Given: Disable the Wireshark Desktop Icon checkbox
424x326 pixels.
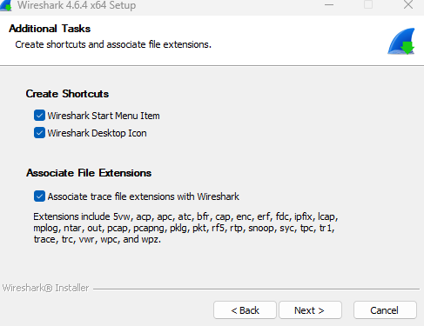Looking at the screenshot, I should click(x=39, y=133).
